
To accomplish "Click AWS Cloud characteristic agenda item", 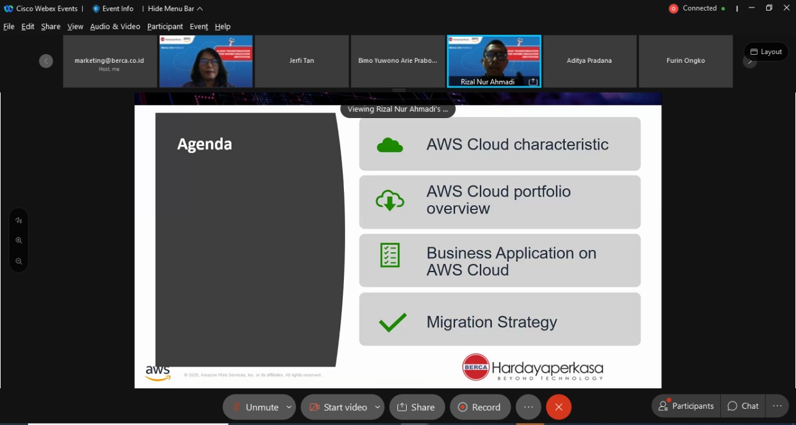I will [500, 144].
